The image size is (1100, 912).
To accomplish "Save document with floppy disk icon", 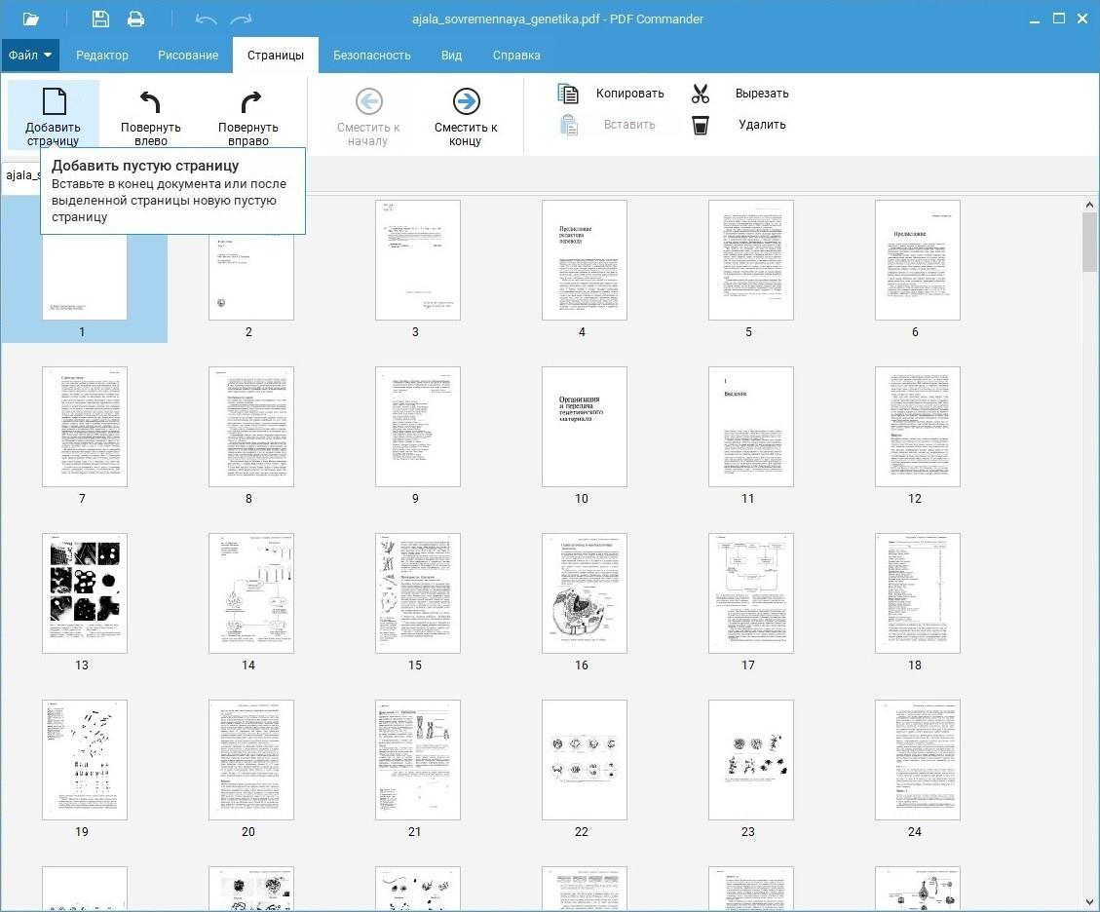I will pos(100,19).
